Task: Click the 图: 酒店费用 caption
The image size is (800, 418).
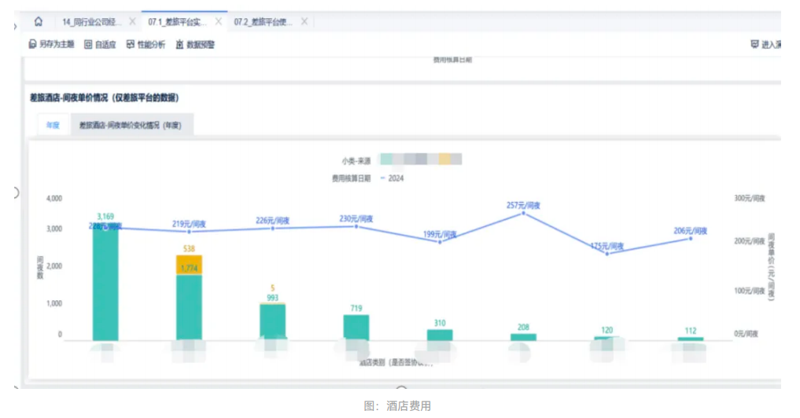Action: click(x=397, y=405)
